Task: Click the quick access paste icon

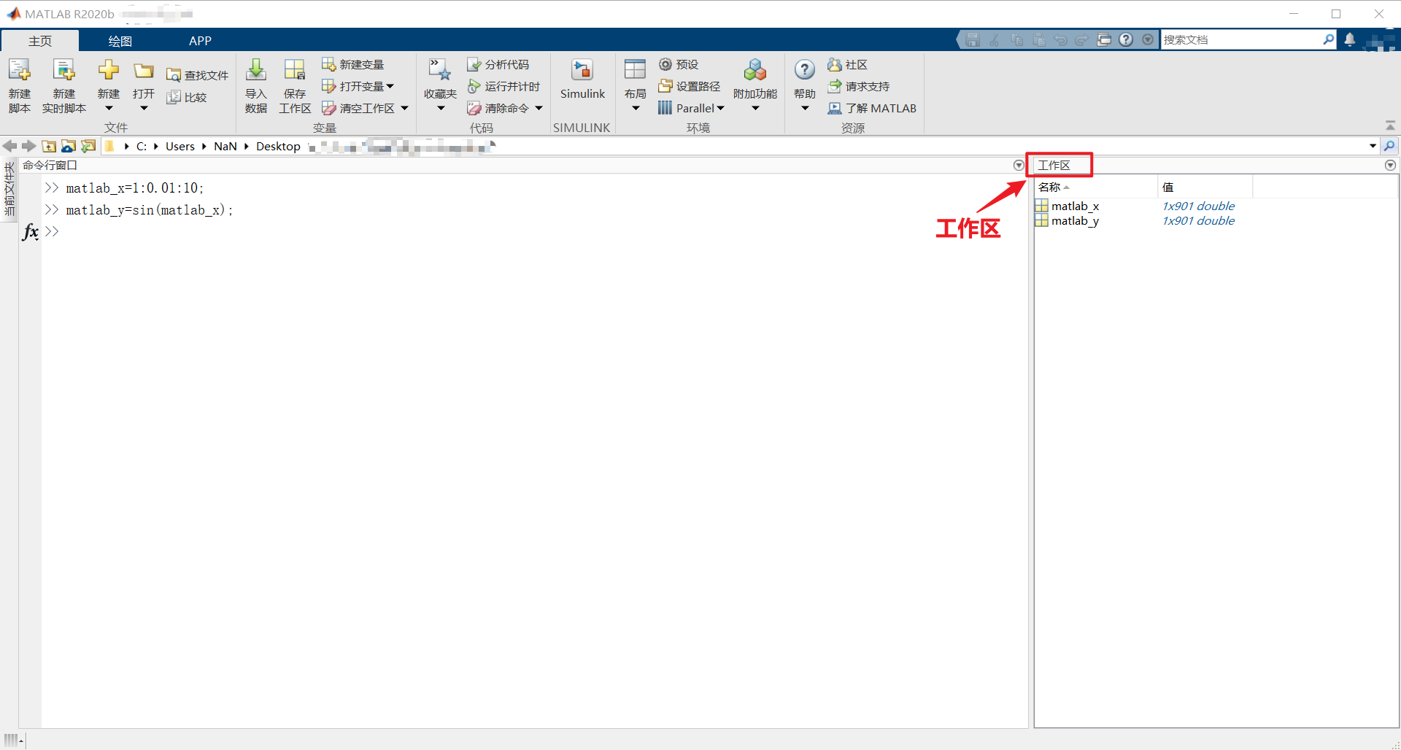Action: (1038, 39)
